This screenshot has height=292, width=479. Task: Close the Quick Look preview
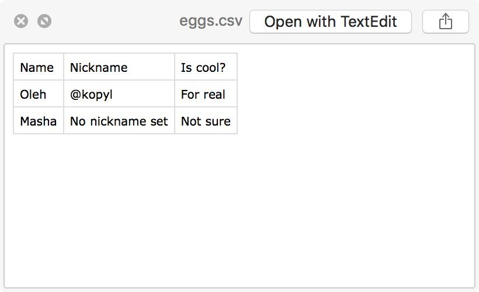pos(21,22)
